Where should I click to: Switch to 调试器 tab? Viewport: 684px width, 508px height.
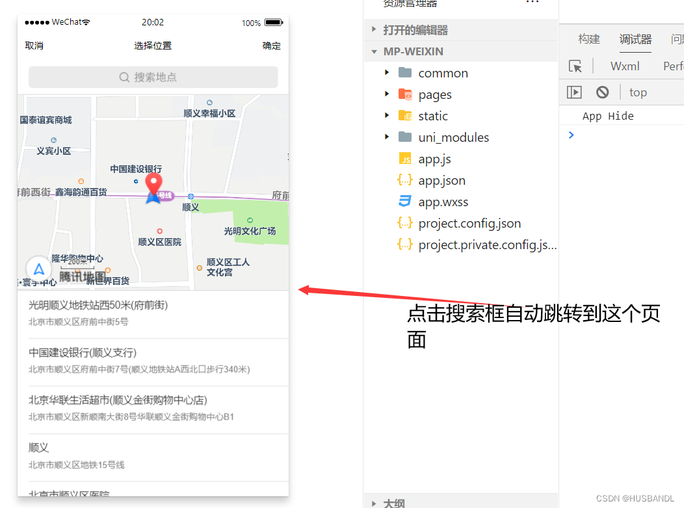(x=636, y=39)
